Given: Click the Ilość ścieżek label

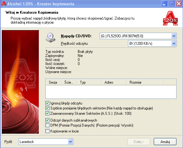Looking at the screenshot, I should click(55, 64).
